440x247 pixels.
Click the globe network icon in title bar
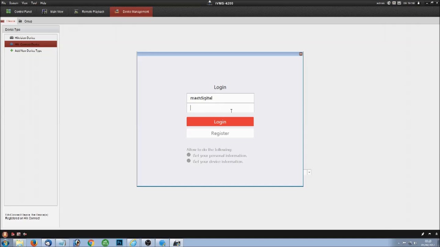tap(389, 3)
